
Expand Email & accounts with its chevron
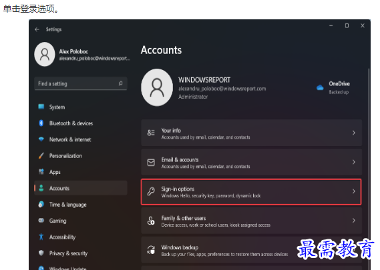(354, 162)
